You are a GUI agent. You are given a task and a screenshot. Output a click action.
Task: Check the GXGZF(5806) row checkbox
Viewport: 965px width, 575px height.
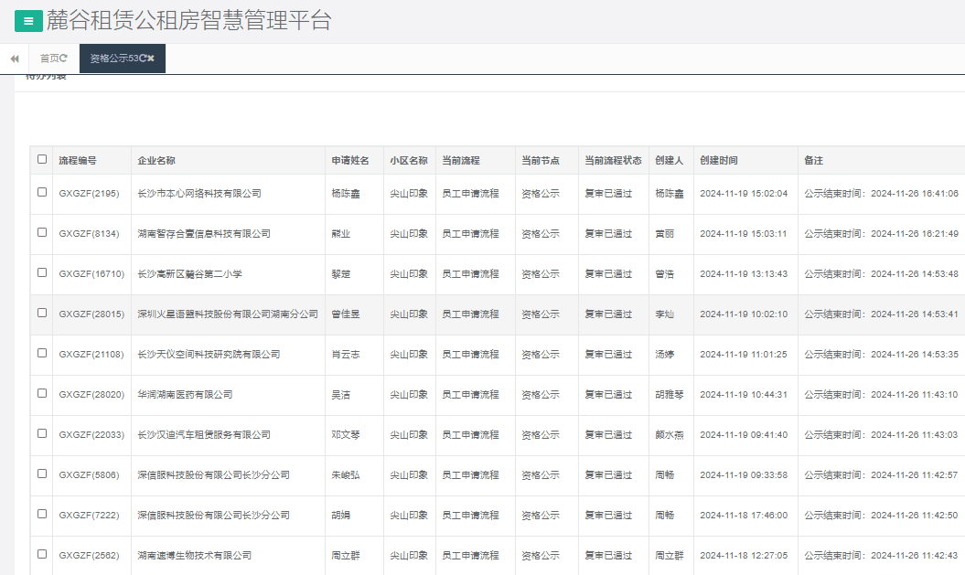tap(41, 474)
